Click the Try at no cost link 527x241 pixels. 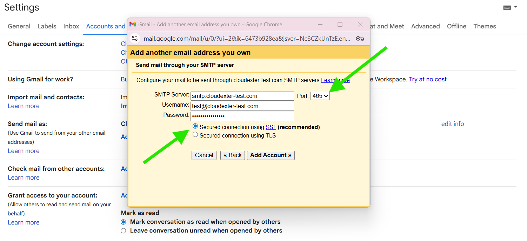tap(427, 79)
